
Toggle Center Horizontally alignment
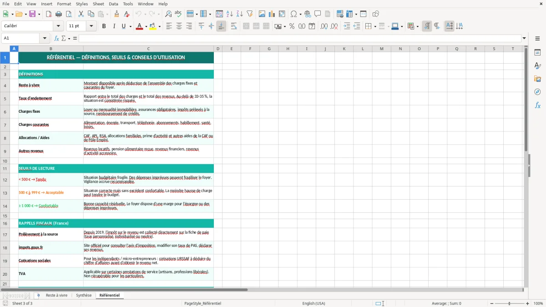179,26
